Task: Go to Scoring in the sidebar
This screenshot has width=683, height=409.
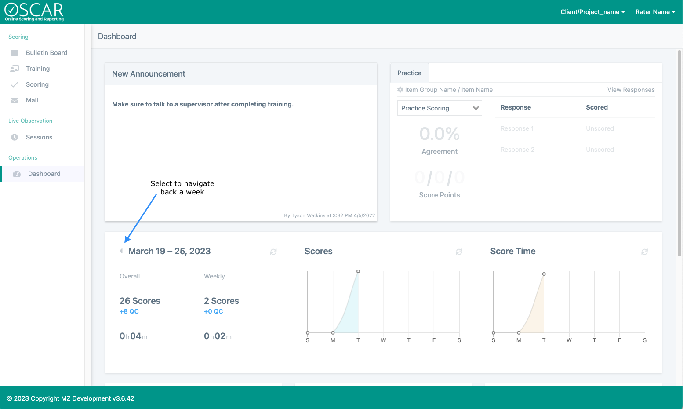Action: (37, 84)
